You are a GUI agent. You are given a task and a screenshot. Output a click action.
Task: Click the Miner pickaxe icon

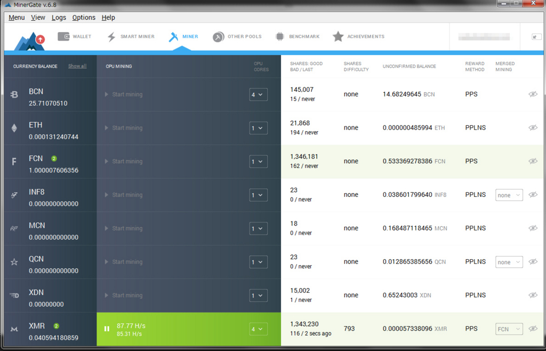click(x=173, y=37)
